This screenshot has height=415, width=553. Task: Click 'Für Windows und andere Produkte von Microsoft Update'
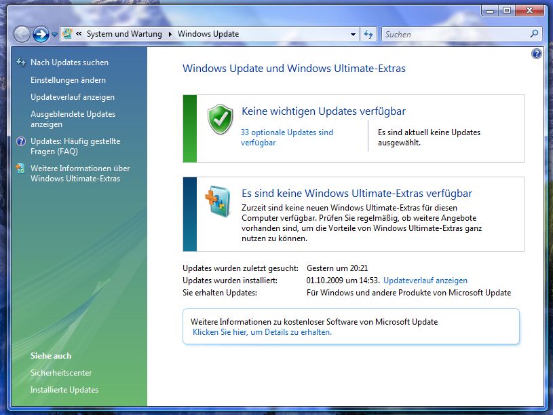408,293
